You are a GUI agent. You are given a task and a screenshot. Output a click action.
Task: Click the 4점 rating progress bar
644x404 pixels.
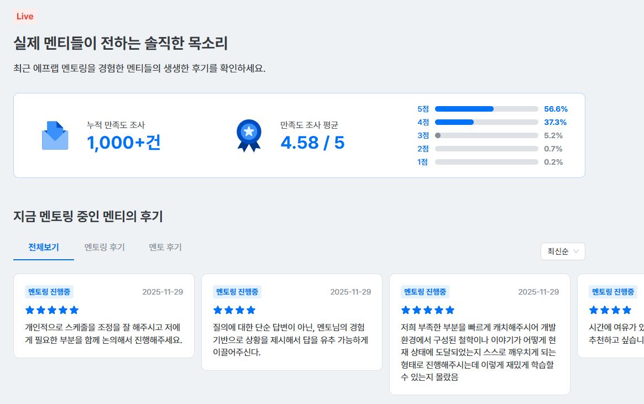pyautogui.click(x=486, y=122)
